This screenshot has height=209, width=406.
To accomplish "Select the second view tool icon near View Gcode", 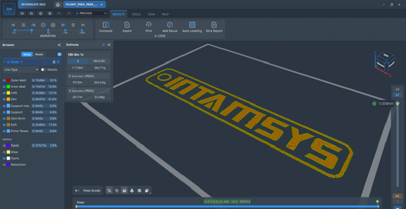I will pyautogui.click(x=117, y=191).
